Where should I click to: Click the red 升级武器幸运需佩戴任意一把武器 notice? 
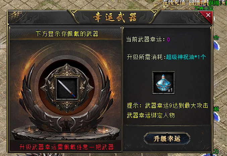click(x=66, y=147)
